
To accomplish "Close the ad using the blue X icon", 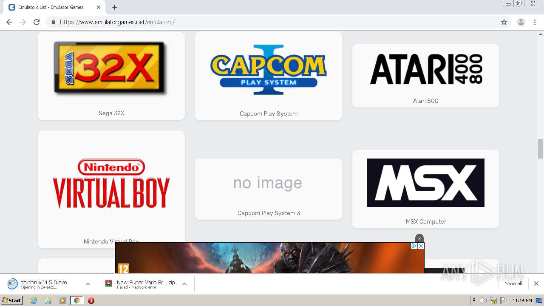I will pos(421,246).
